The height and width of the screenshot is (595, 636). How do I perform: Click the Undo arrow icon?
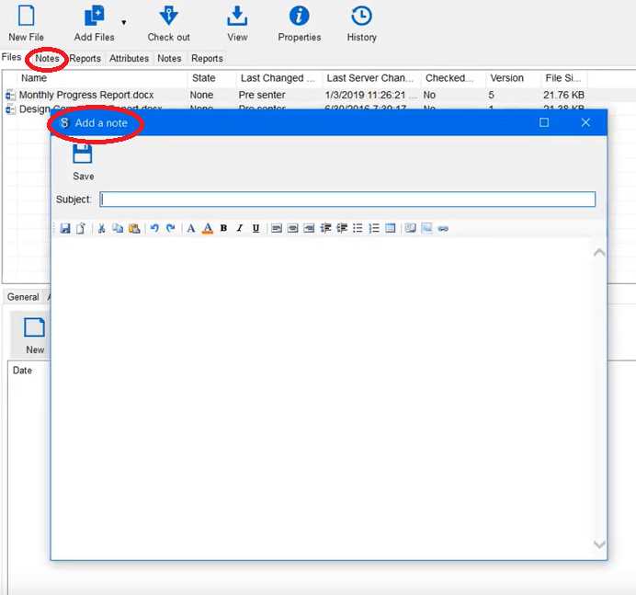154,228
